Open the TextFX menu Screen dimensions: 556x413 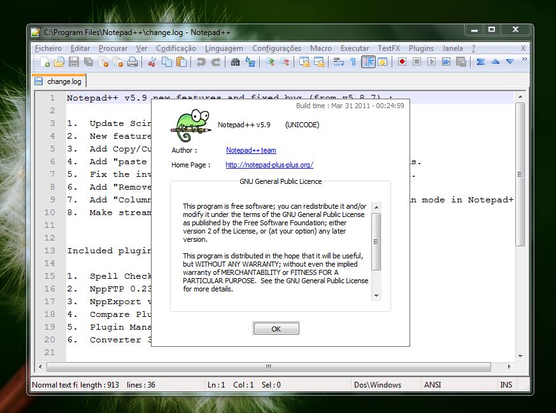[388, 48]
